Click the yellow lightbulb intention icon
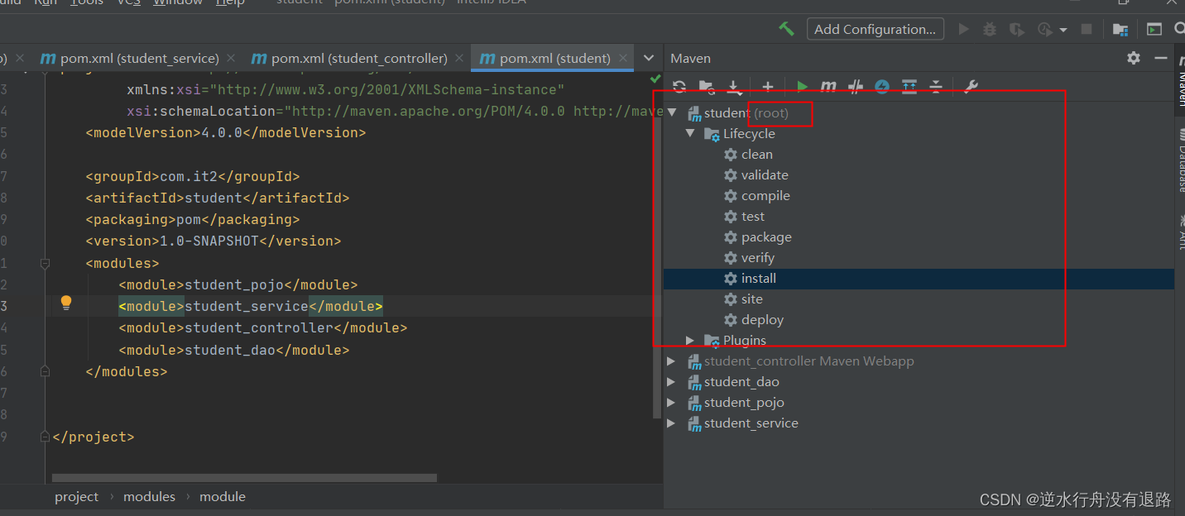 [x=66, y=303]
